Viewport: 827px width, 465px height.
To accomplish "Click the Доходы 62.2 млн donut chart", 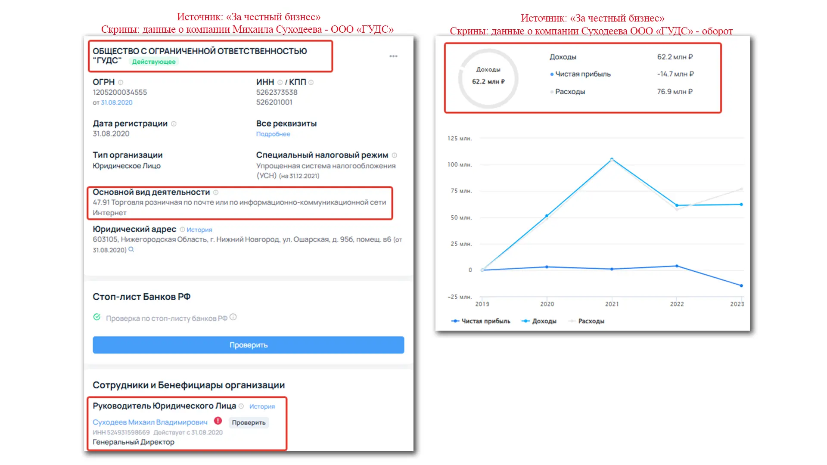I will (488, 78).
